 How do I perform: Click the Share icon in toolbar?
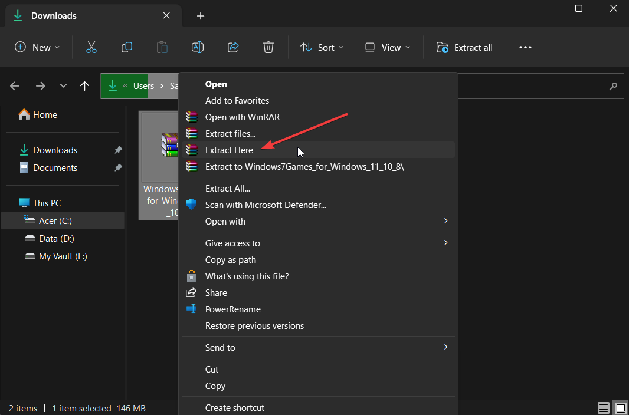[233, 48]
